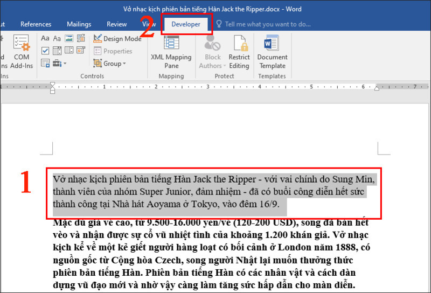
Task: Select the Review tab
Action: [117, 24]
